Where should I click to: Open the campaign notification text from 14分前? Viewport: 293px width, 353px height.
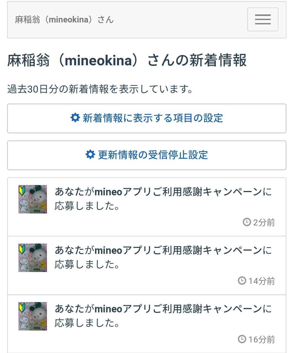163,257
